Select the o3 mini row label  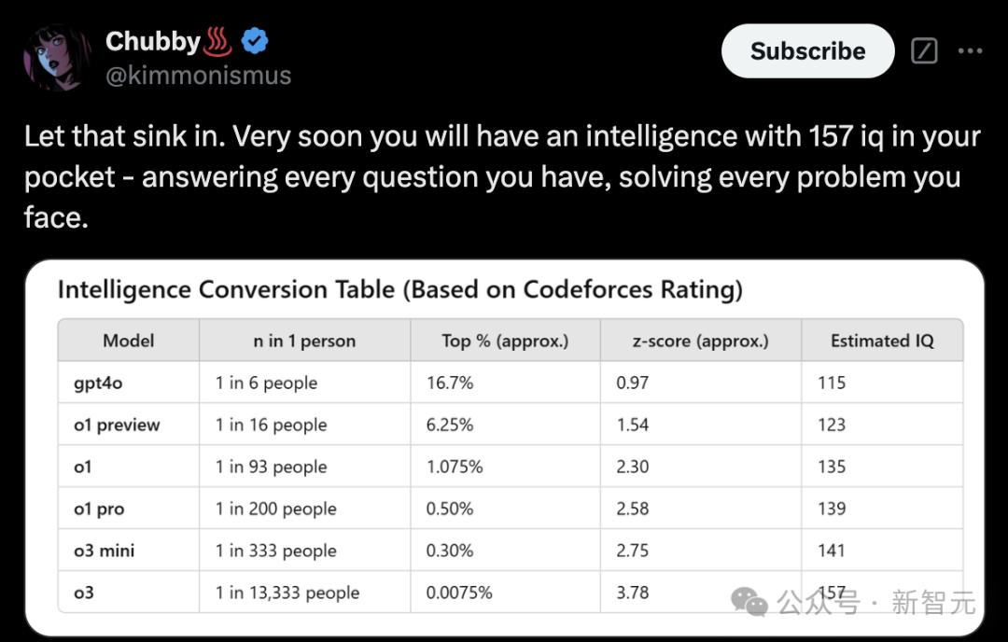click(105, 551)
